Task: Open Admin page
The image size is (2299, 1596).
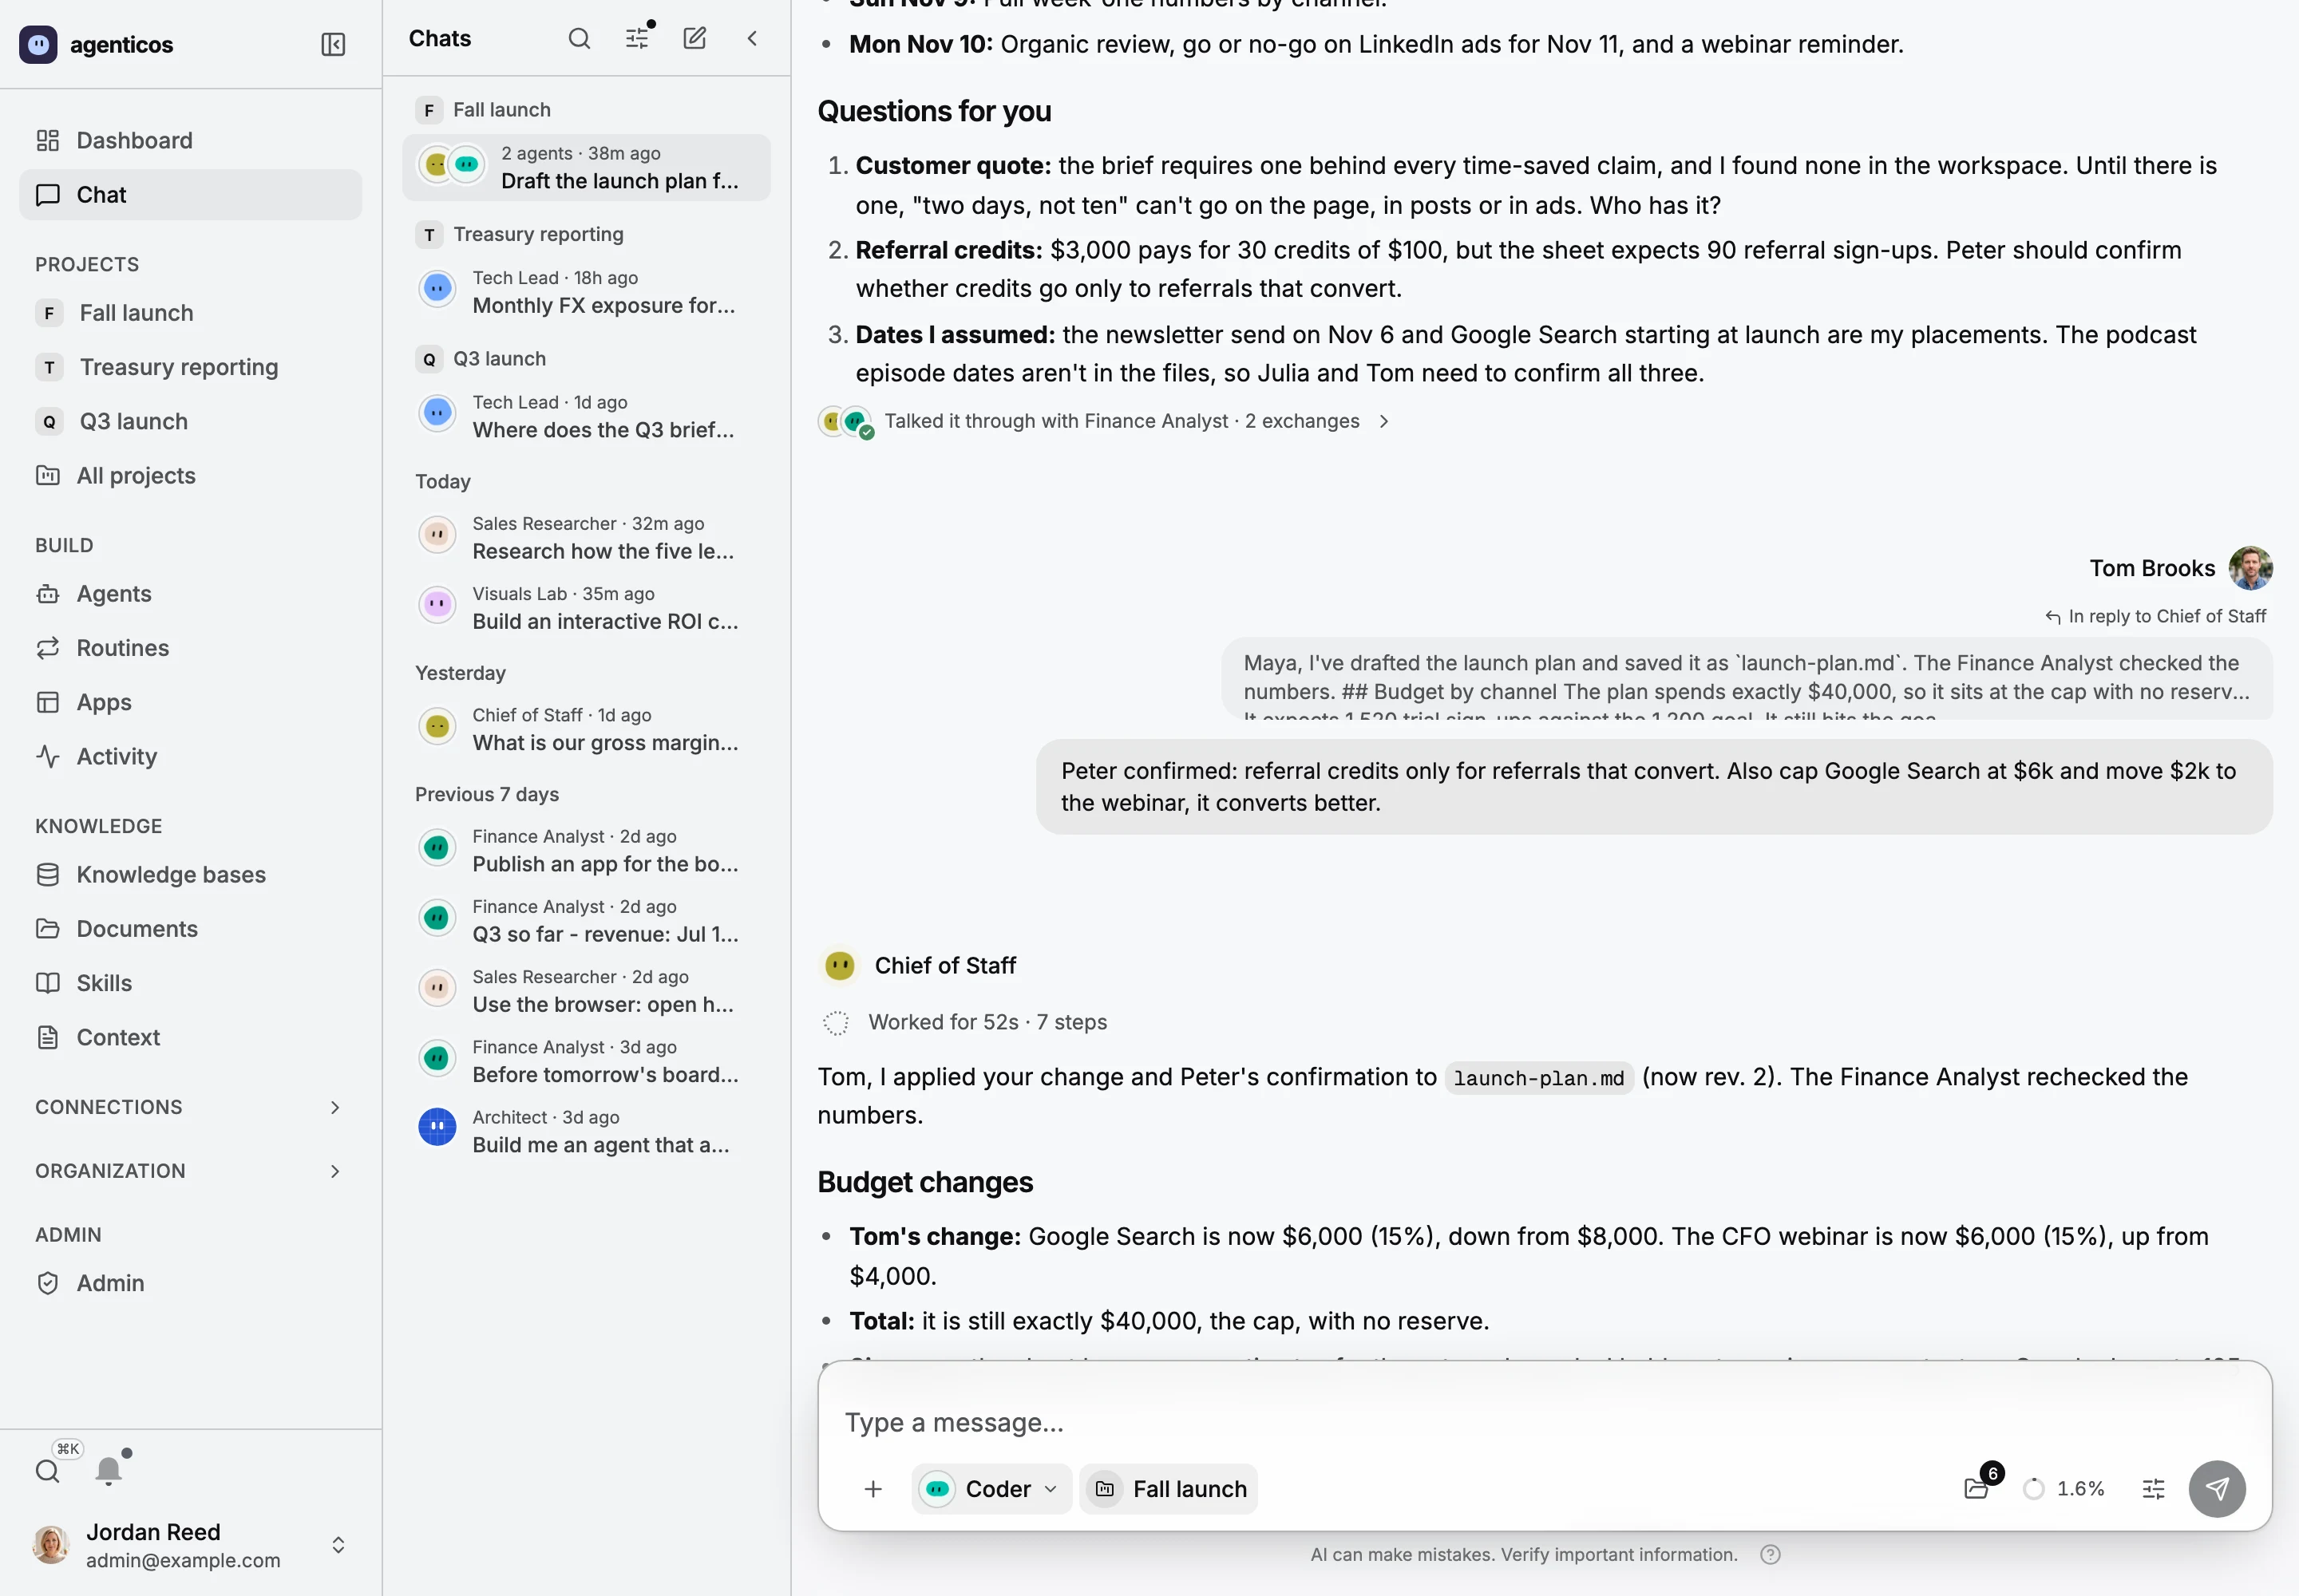Action: pyautogui.click(x=190, y=1282)
